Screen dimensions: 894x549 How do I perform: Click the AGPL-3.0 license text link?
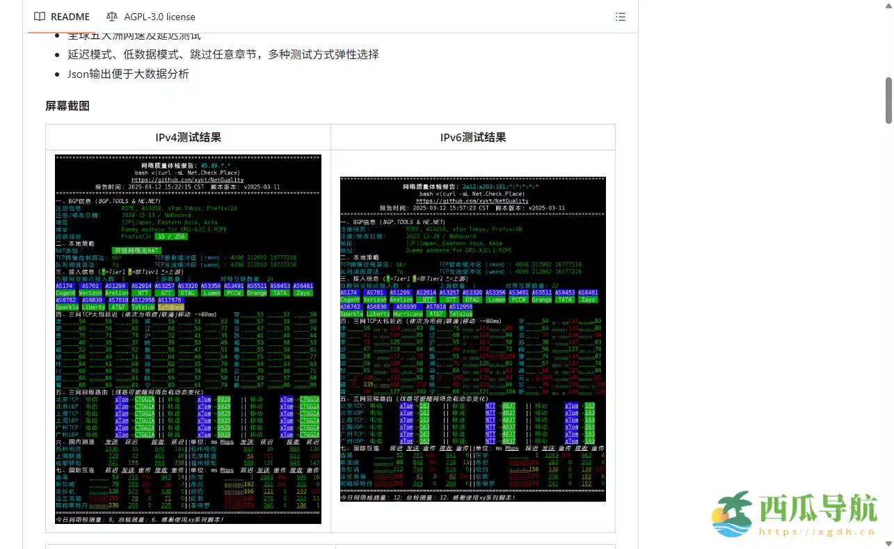coord(158,16)
